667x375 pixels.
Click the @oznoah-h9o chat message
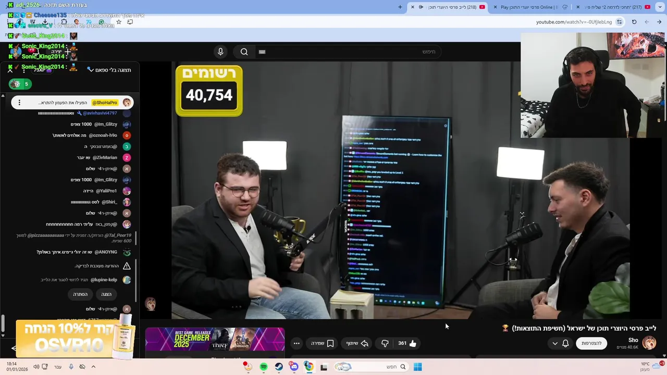[x=92, y=135]
